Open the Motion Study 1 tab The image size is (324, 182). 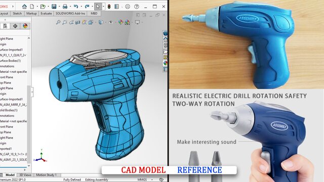(46, 175)
